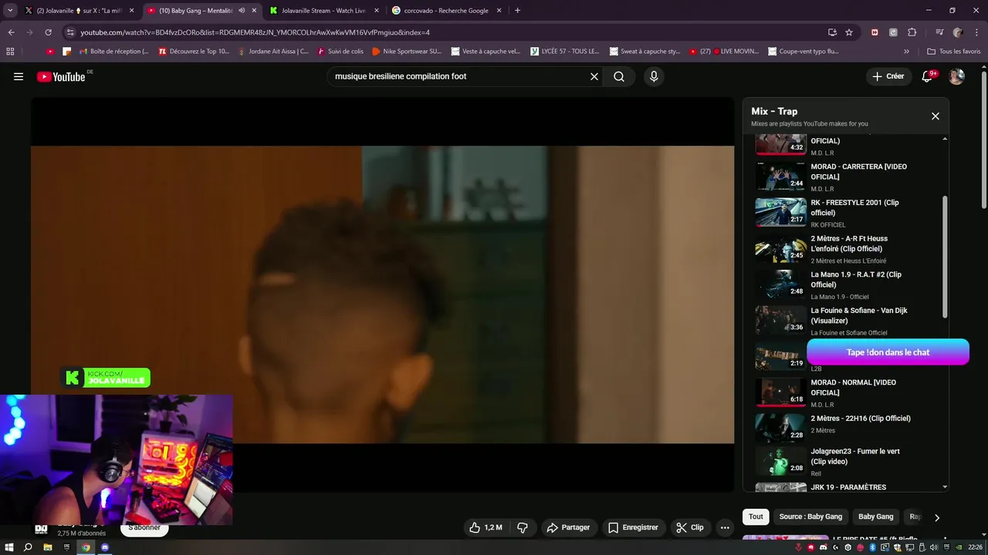Open the browser profile avatar icon
The height and width of the screenshot is (555, 988).
[958, 32]
